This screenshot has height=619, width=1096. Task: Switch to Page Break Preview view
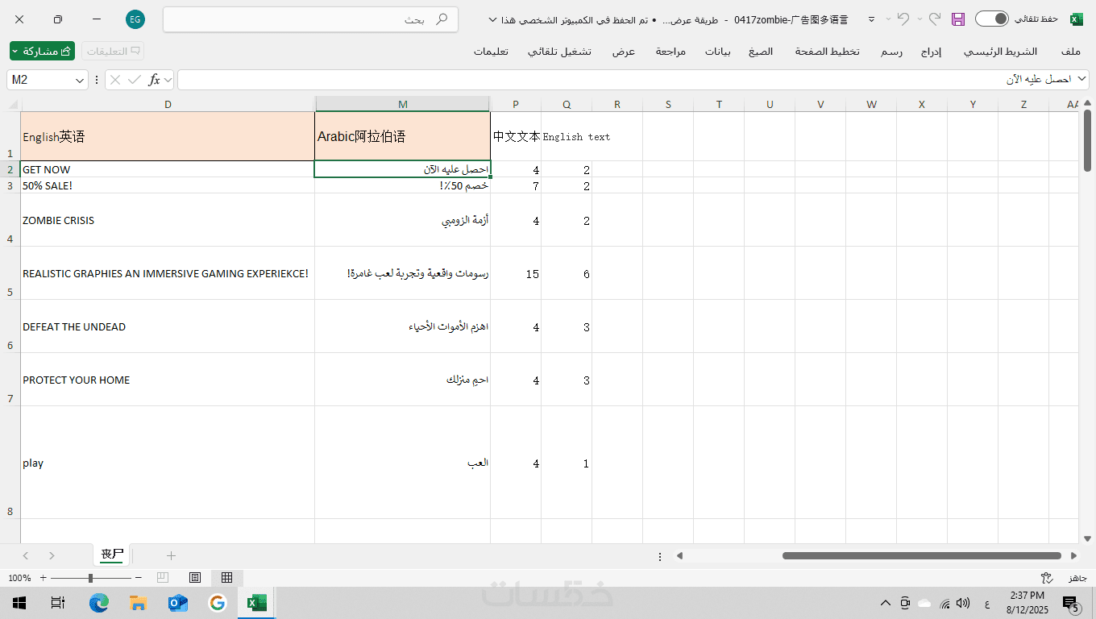pyautogui.click(x=163, y=578)
